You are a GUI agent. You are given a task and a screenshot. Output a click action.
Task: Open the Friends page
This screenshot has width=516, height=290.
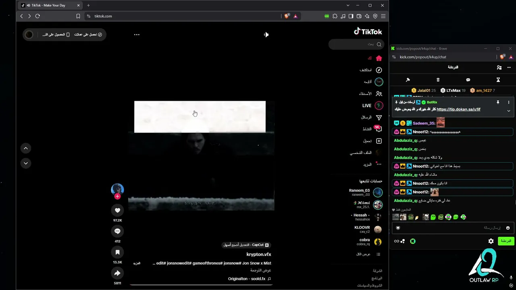371,93
